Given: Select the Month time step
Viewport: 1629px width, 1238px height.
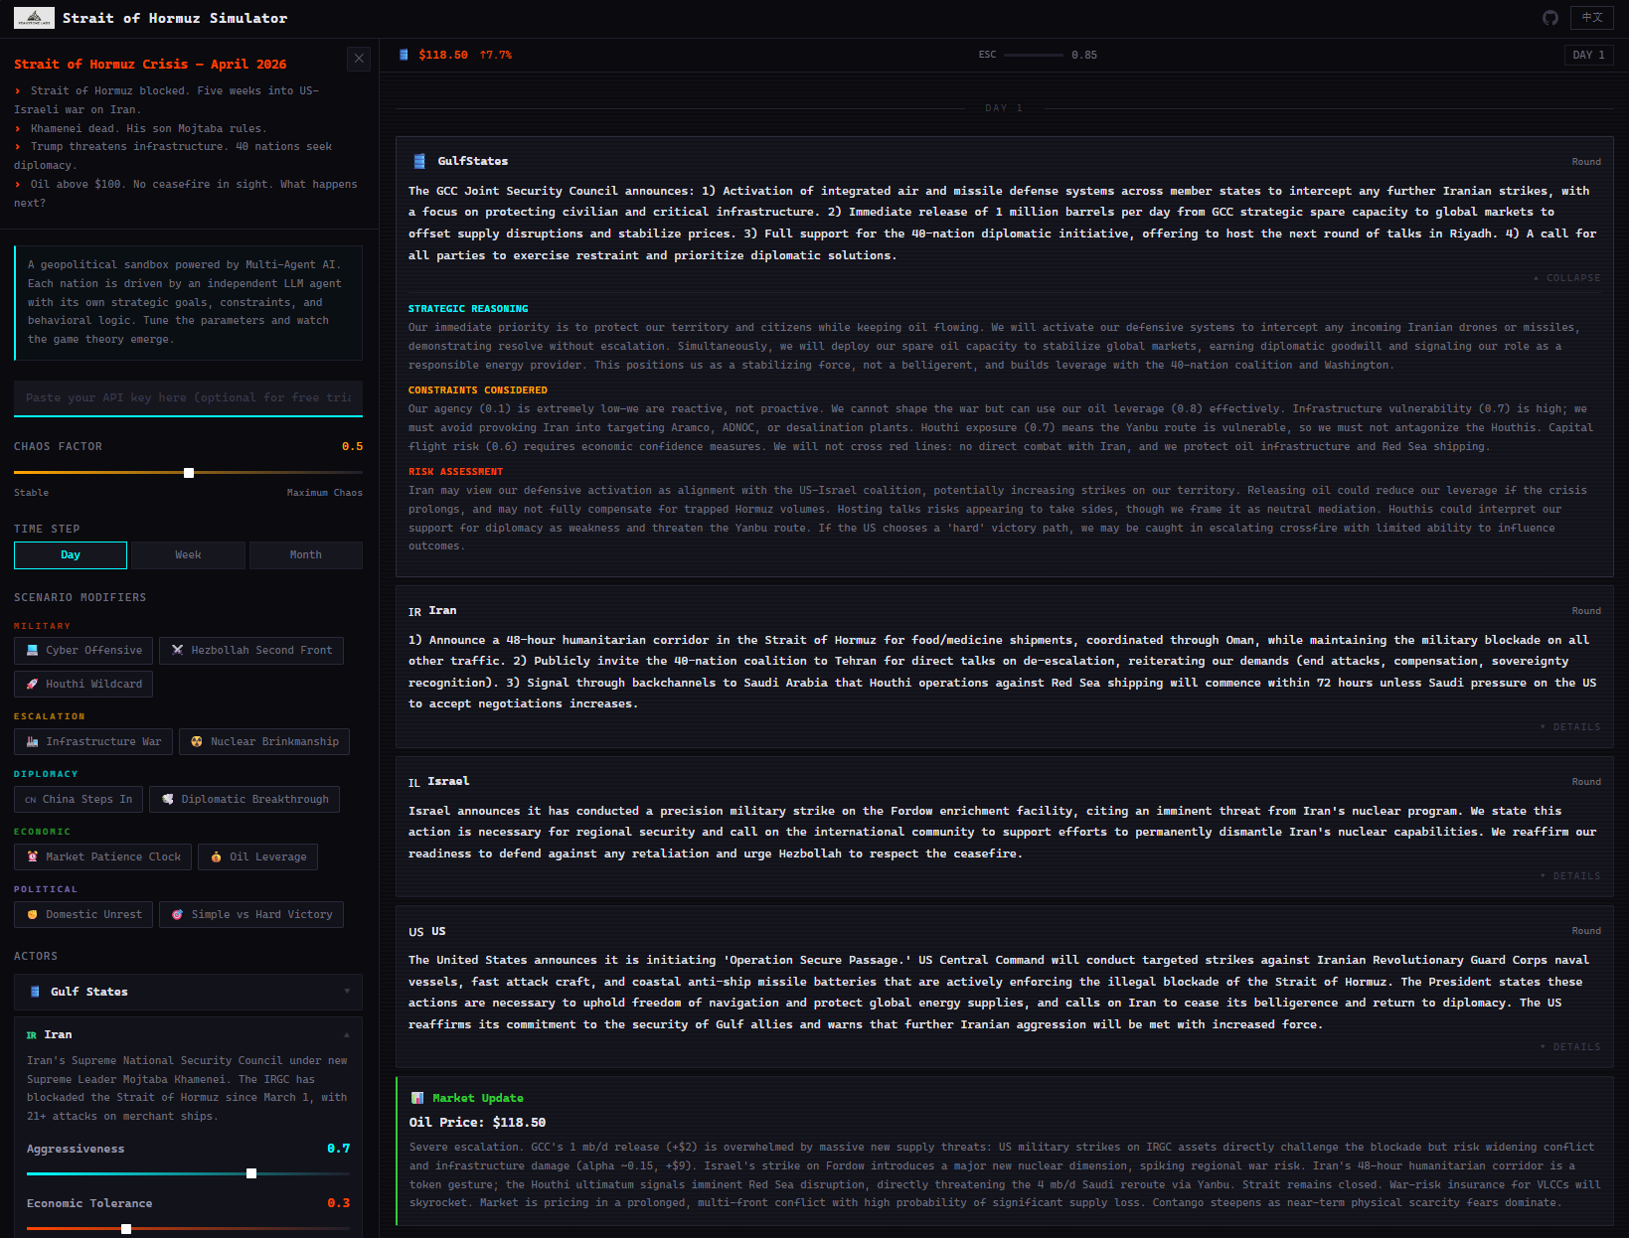Looking at the screenshot, I should [305, 555].
